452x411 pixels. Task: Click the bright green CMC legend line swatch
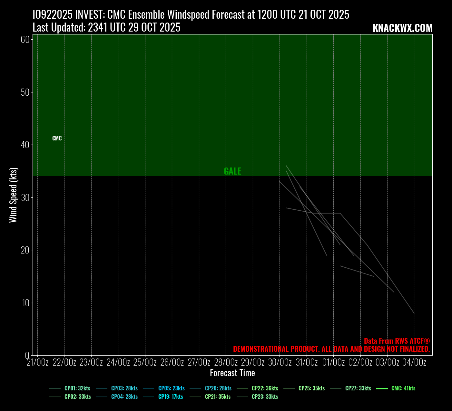(382, 388)
